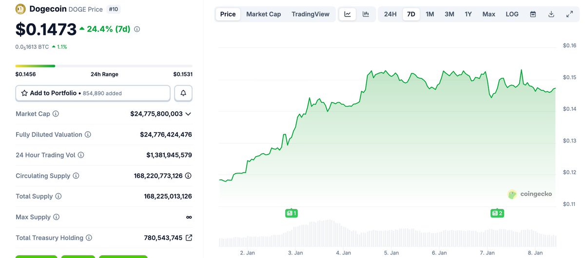
Task: Open the TradingView chart tab
Action: tap(310, 14)
